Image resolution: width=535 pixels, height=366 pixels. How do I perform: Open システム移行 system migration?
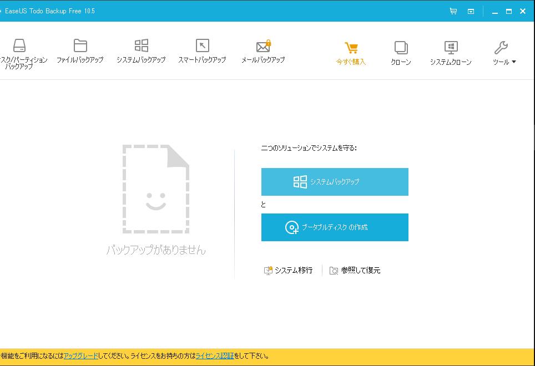289,270
